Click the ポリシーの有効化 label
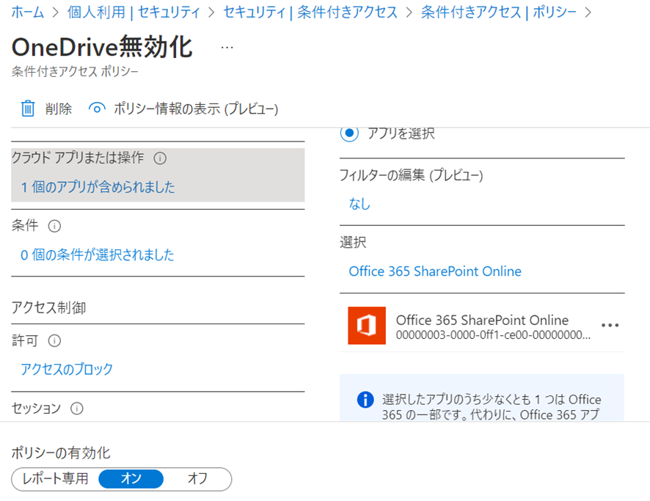The width and height of the screenshot is (650, 501). coord(61,453)
